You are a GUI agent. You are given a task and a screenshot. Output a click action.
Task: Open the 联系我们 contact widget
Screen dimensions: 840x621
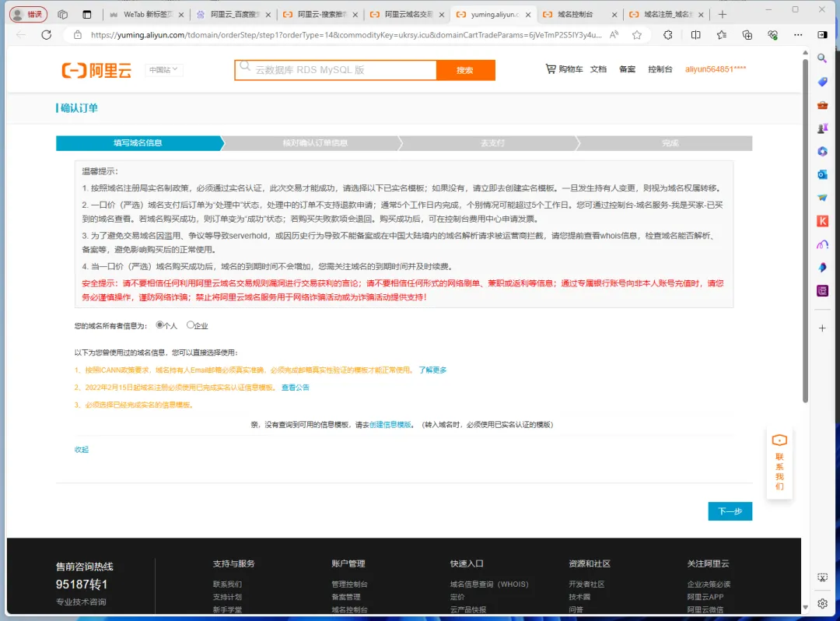(779, 464)
